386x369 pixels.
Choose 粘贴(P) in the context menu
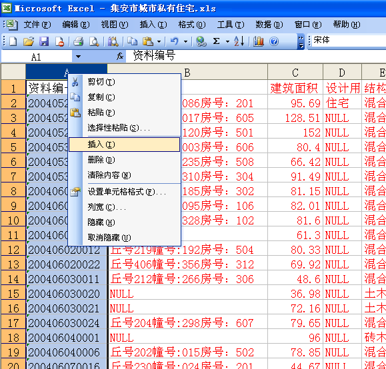124,113
